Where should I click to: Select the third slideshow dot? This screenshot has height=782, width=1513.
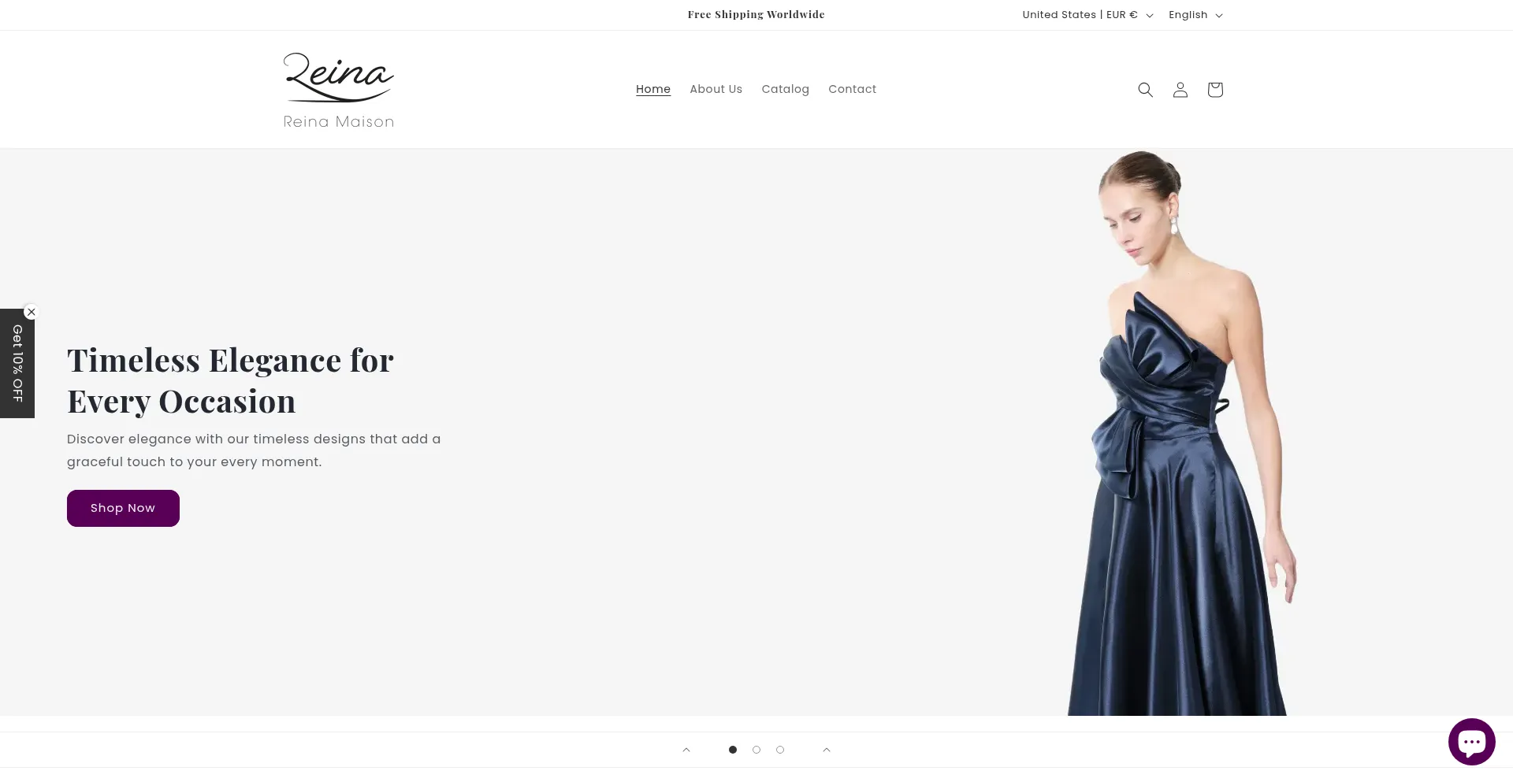pyautogui.click(x=780, y=750)
